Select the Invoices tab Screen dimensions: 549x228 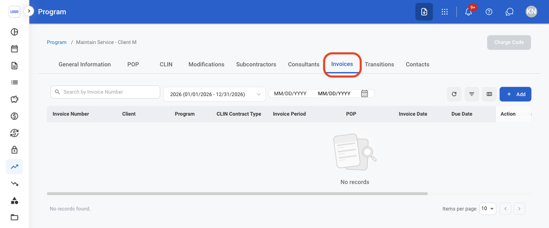pyautogui.click(x=342, y=64)
